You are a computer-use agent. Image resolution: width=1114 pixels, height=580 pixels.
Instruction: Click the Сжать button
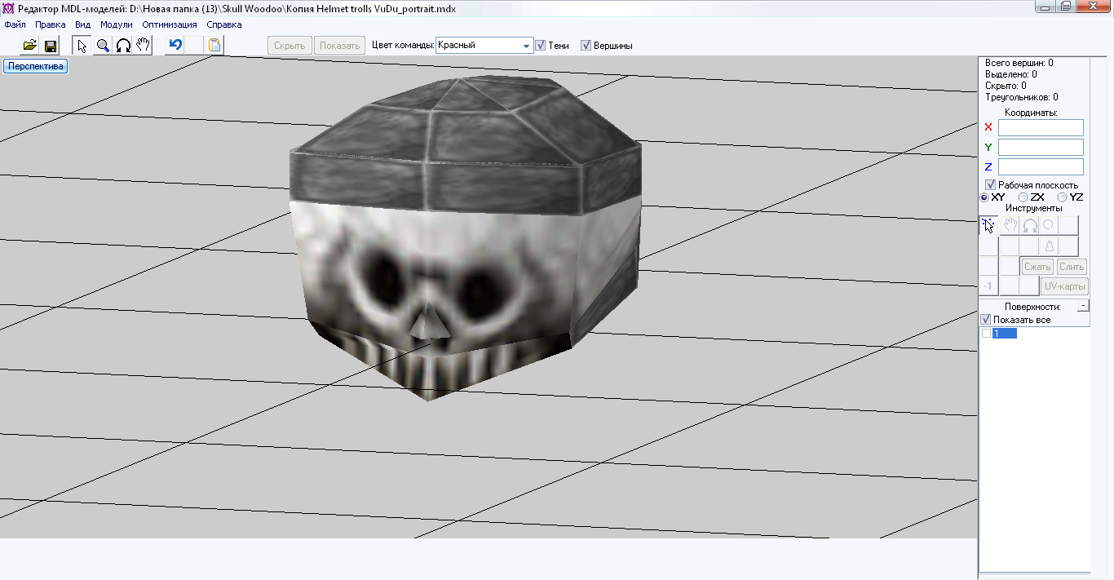click(1037, 267)
